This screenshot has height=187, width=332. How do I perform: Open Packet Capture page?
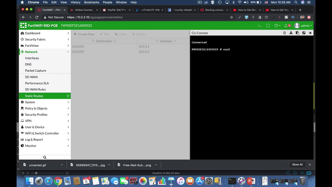[36, 71]
